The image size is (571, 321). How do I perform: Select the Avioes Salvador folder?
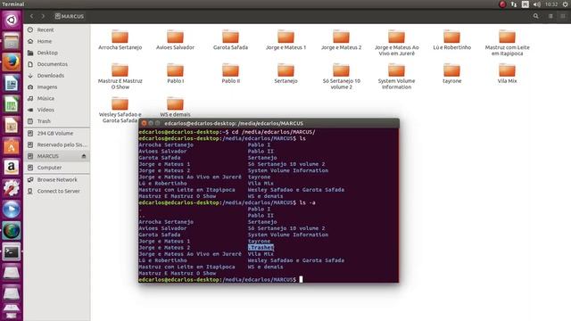[175, 40]
